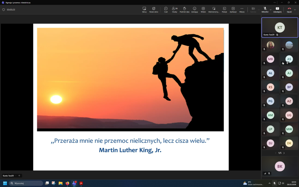Expand the microphone options arrow
This screenshot has height=187, width=299.
(x=270, y=9)
